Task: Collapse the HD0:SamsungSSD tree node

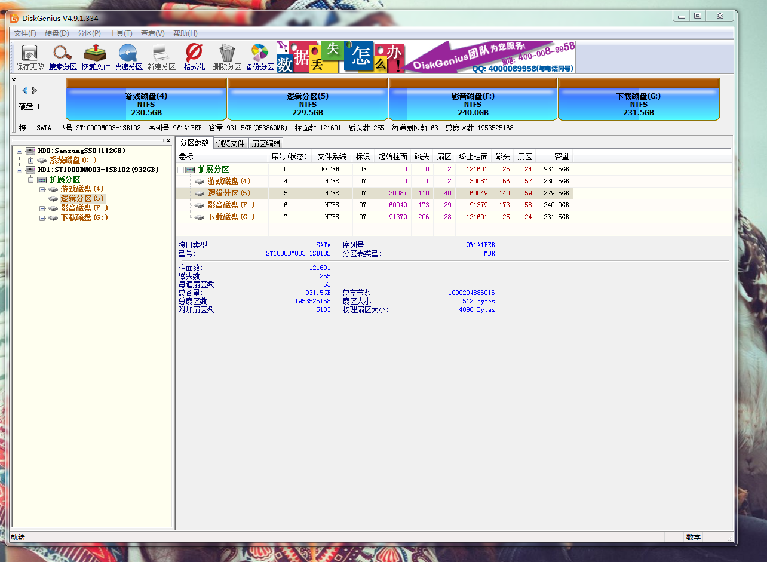Action: click(x=20, y=151)
